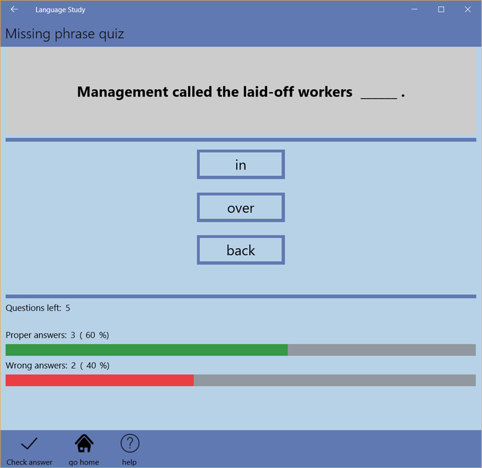
Task: Select the answer option 'over'
Action: (x=240, y=207)
